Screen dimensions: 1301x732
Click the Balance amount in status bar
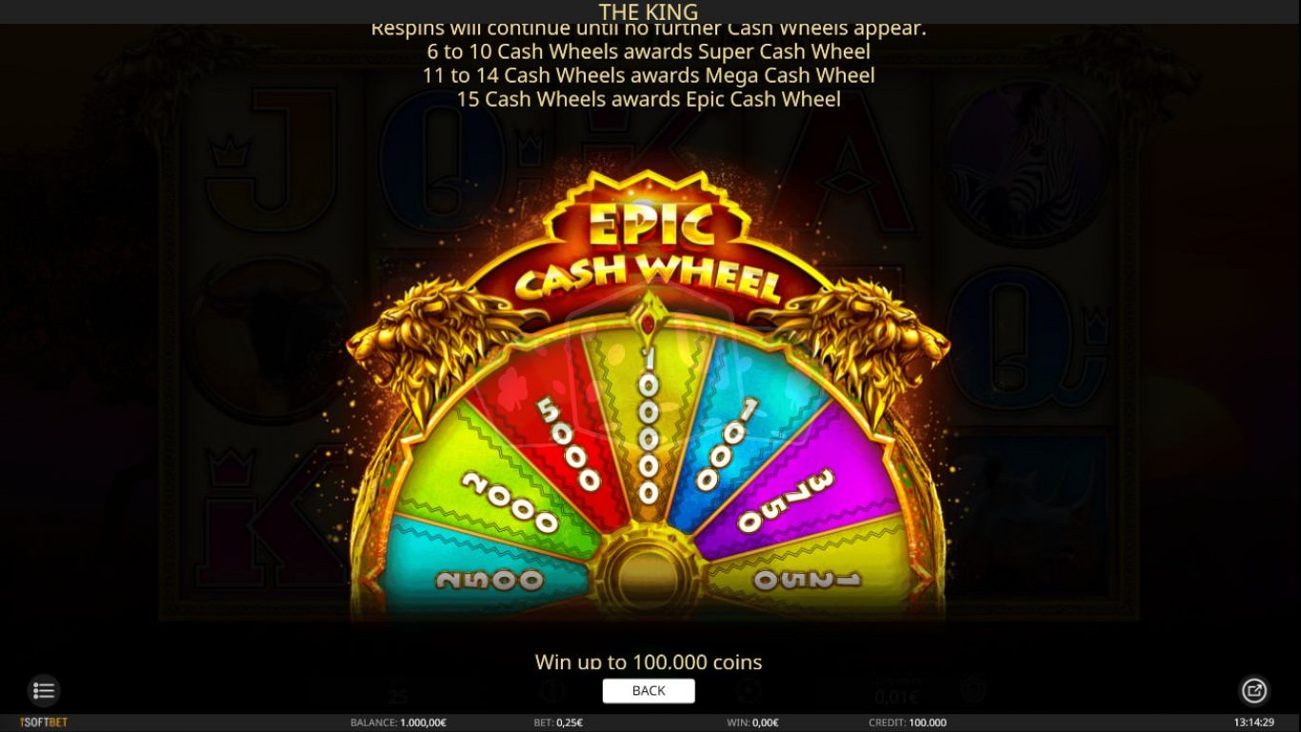(x=398, y=722)
